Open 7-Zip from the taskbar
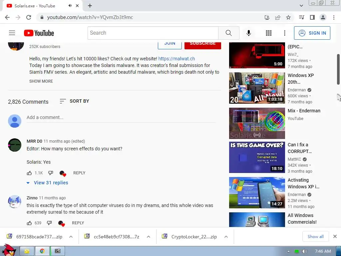 tap(58, 251)
